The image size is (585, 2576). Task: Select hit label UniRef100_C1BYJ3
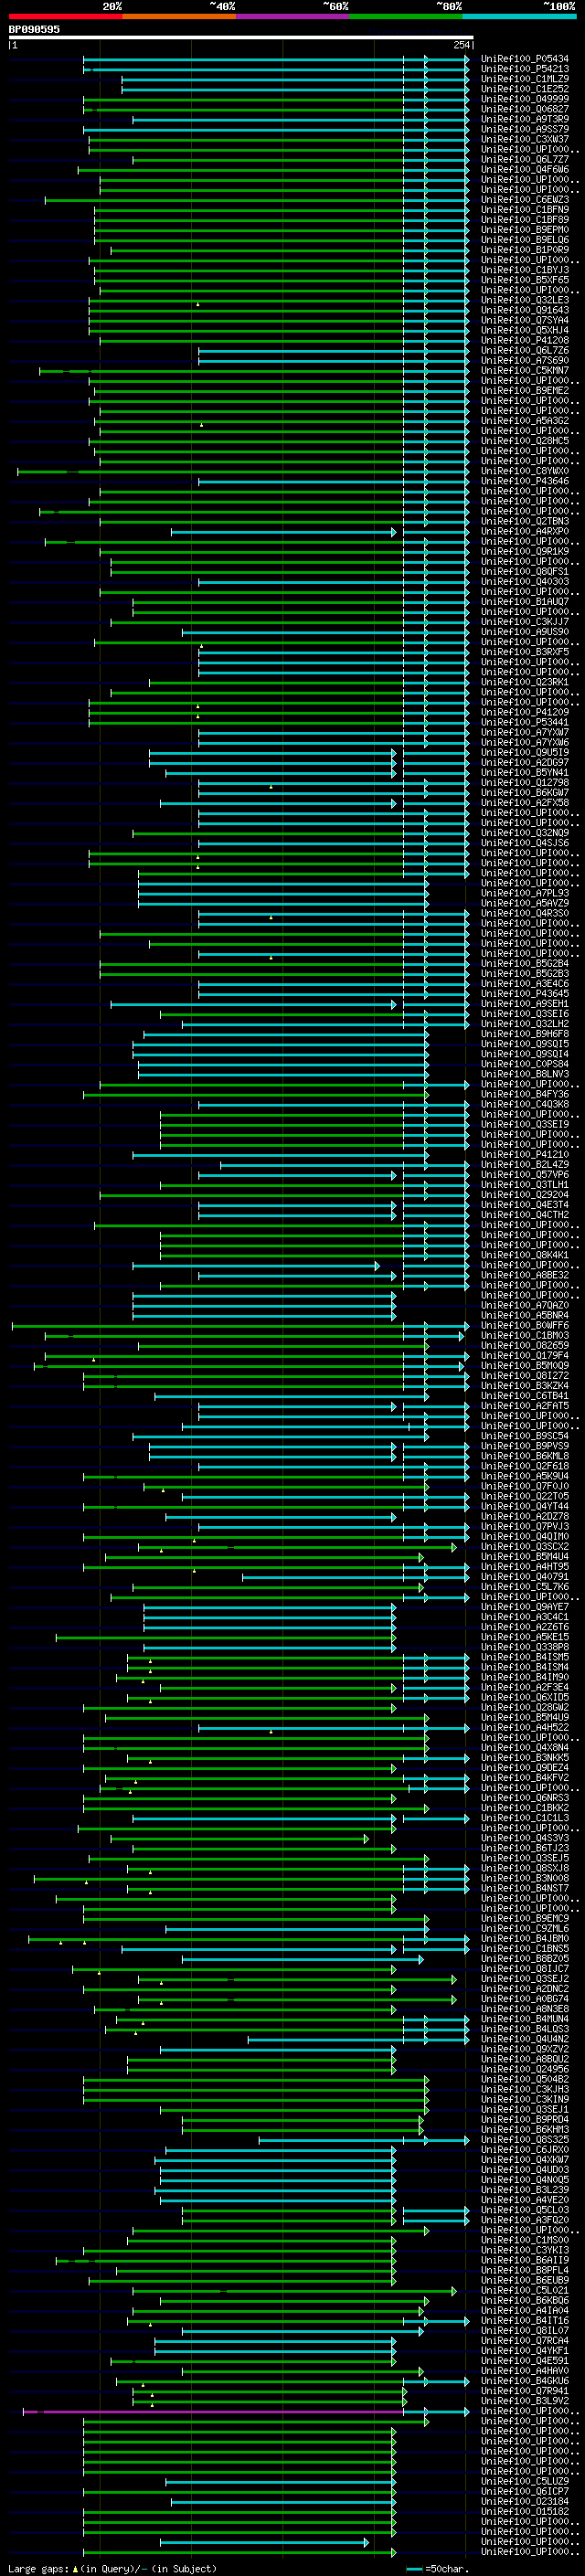point(525,270)
